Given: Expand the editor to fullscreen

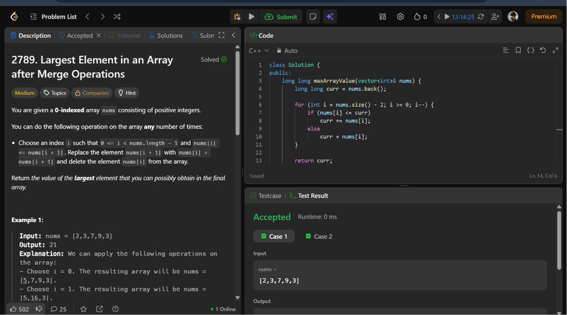Looking at the screenshot, I should point(555,51).
